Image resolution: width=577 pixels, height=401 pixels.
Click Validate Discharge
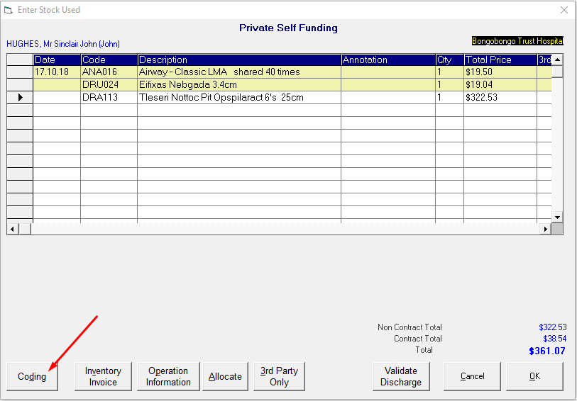point(401,376)
